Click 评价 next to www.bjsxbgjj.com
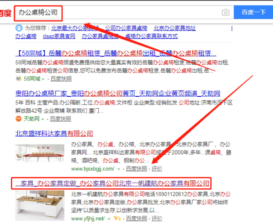Image resolution: width=273 pixels, height=224 pixels. 157,169
